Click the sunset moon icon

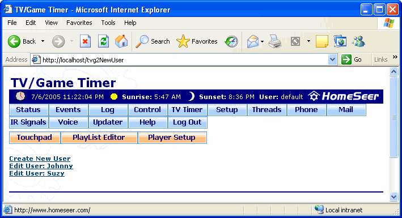[x=191, y=97]
